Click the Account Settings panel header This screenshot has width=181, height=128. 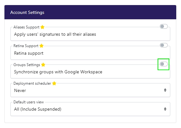pos(90,12)
